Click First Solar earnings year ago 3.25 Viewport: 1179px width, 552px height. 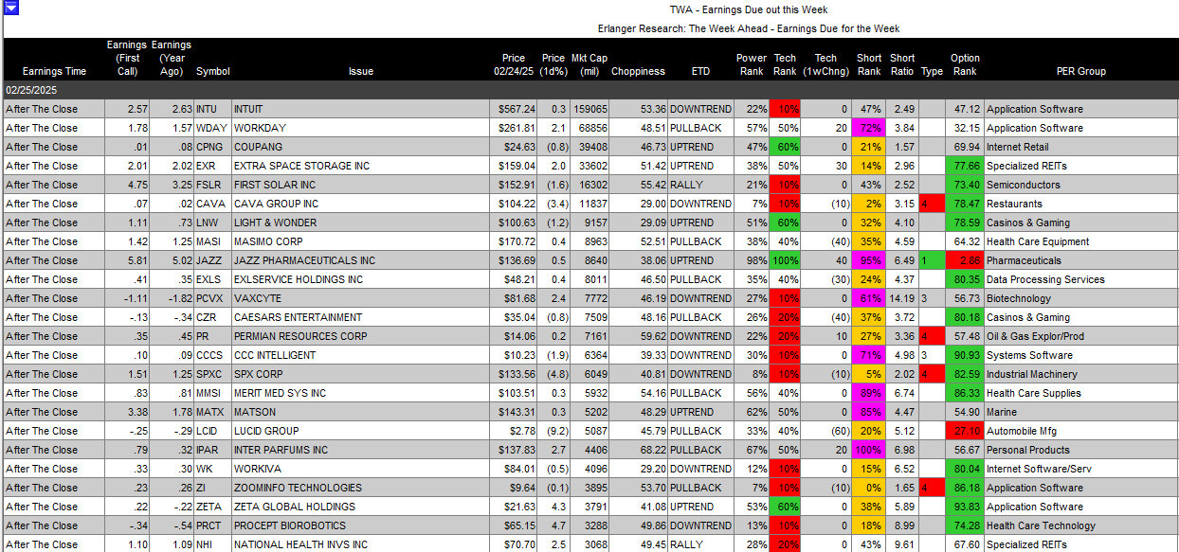click(x=172, y=185)
